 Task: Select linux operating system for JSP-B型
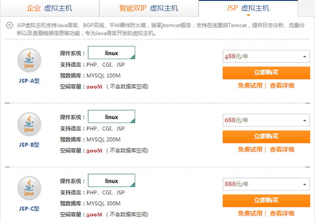[x=111, y=117]
